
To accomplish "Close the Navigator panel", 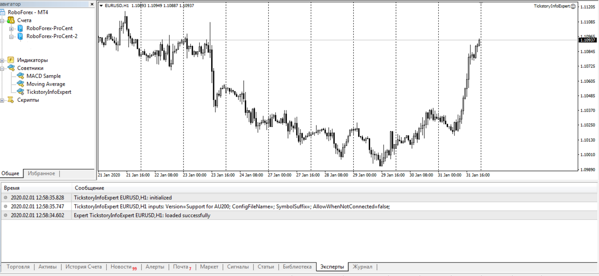I will coord(92,4).
